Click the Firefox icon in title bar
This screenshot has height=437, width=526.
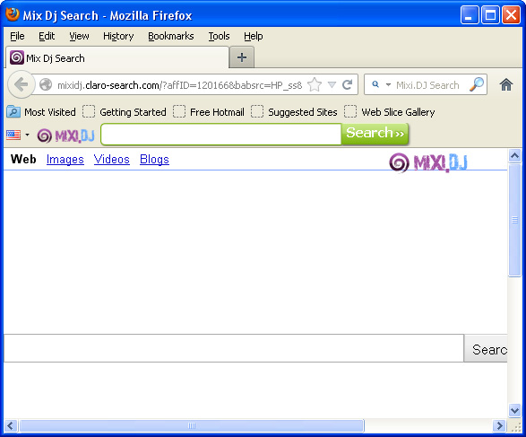(13, 14)
